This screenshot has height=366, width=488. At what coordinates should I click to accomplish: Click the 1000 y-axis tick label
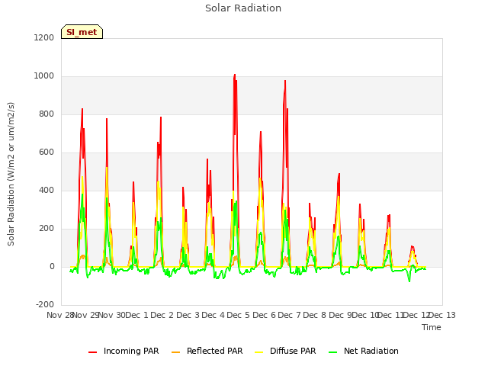pyautogui.click(x=44, y=76)
